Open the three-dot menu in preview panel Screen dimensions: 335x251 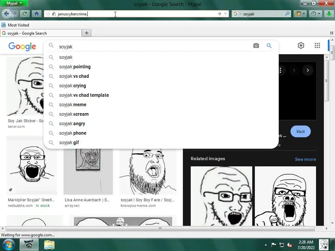click(280, 70)
